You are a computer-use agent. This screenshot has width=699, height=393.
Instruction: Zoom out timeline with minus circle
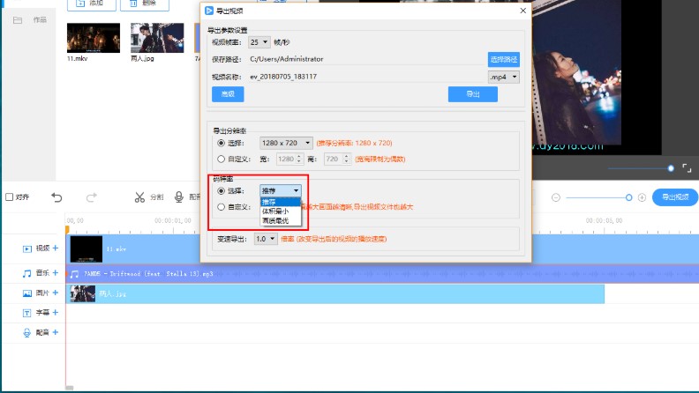pyautogui.click(x=556, y=197)
